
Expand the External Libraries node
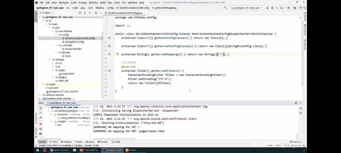point(40,95)
